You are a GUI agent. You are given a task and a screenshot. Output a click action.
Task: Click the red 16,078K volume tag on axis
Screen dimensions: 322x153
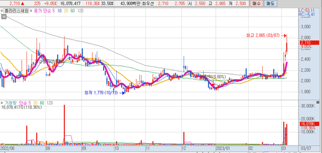click(x=309, y=124)
